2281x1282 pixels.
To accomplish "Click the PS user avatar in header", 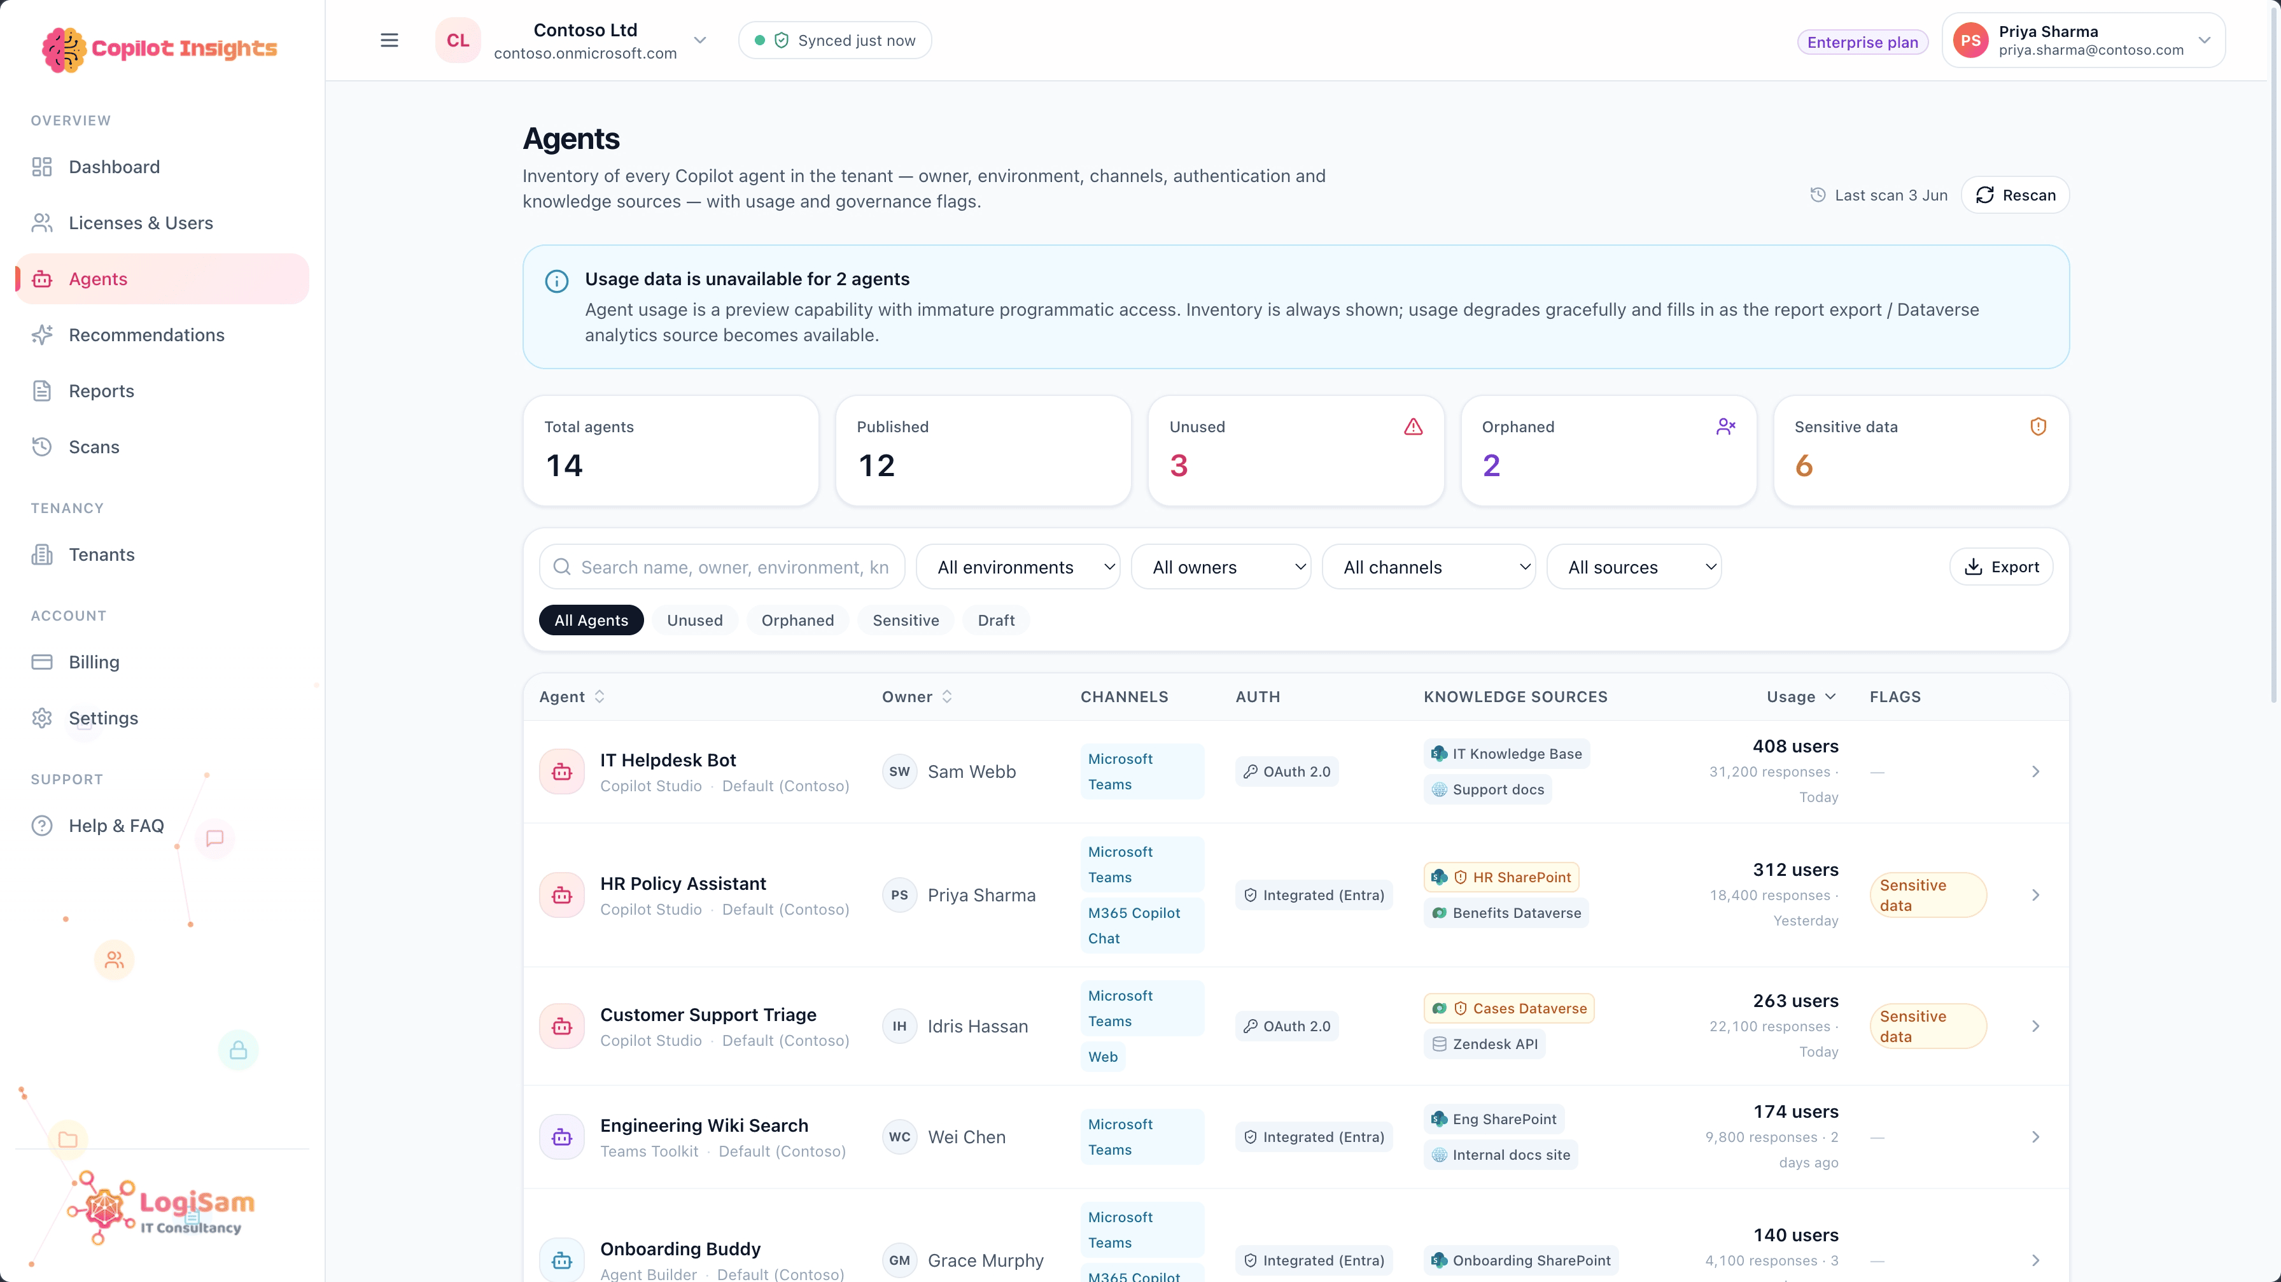I will point(1970,40).
